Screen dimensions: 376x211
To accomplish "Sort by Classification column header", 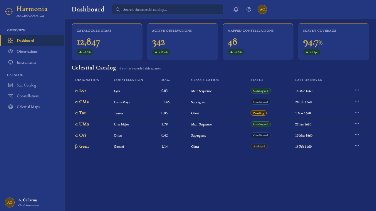I will pos(205,80).
